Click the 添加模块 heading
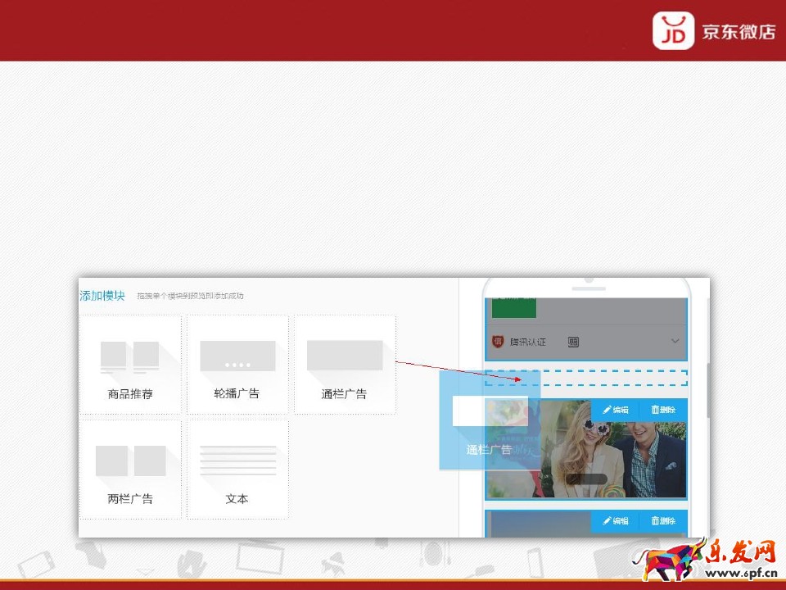786x590 pixels. [102, 296]
